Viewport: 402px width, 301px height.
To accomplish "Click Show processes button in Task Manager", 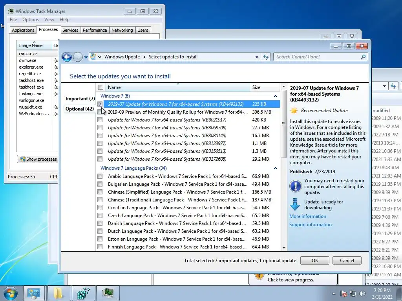I will click(x=38, y=159).
